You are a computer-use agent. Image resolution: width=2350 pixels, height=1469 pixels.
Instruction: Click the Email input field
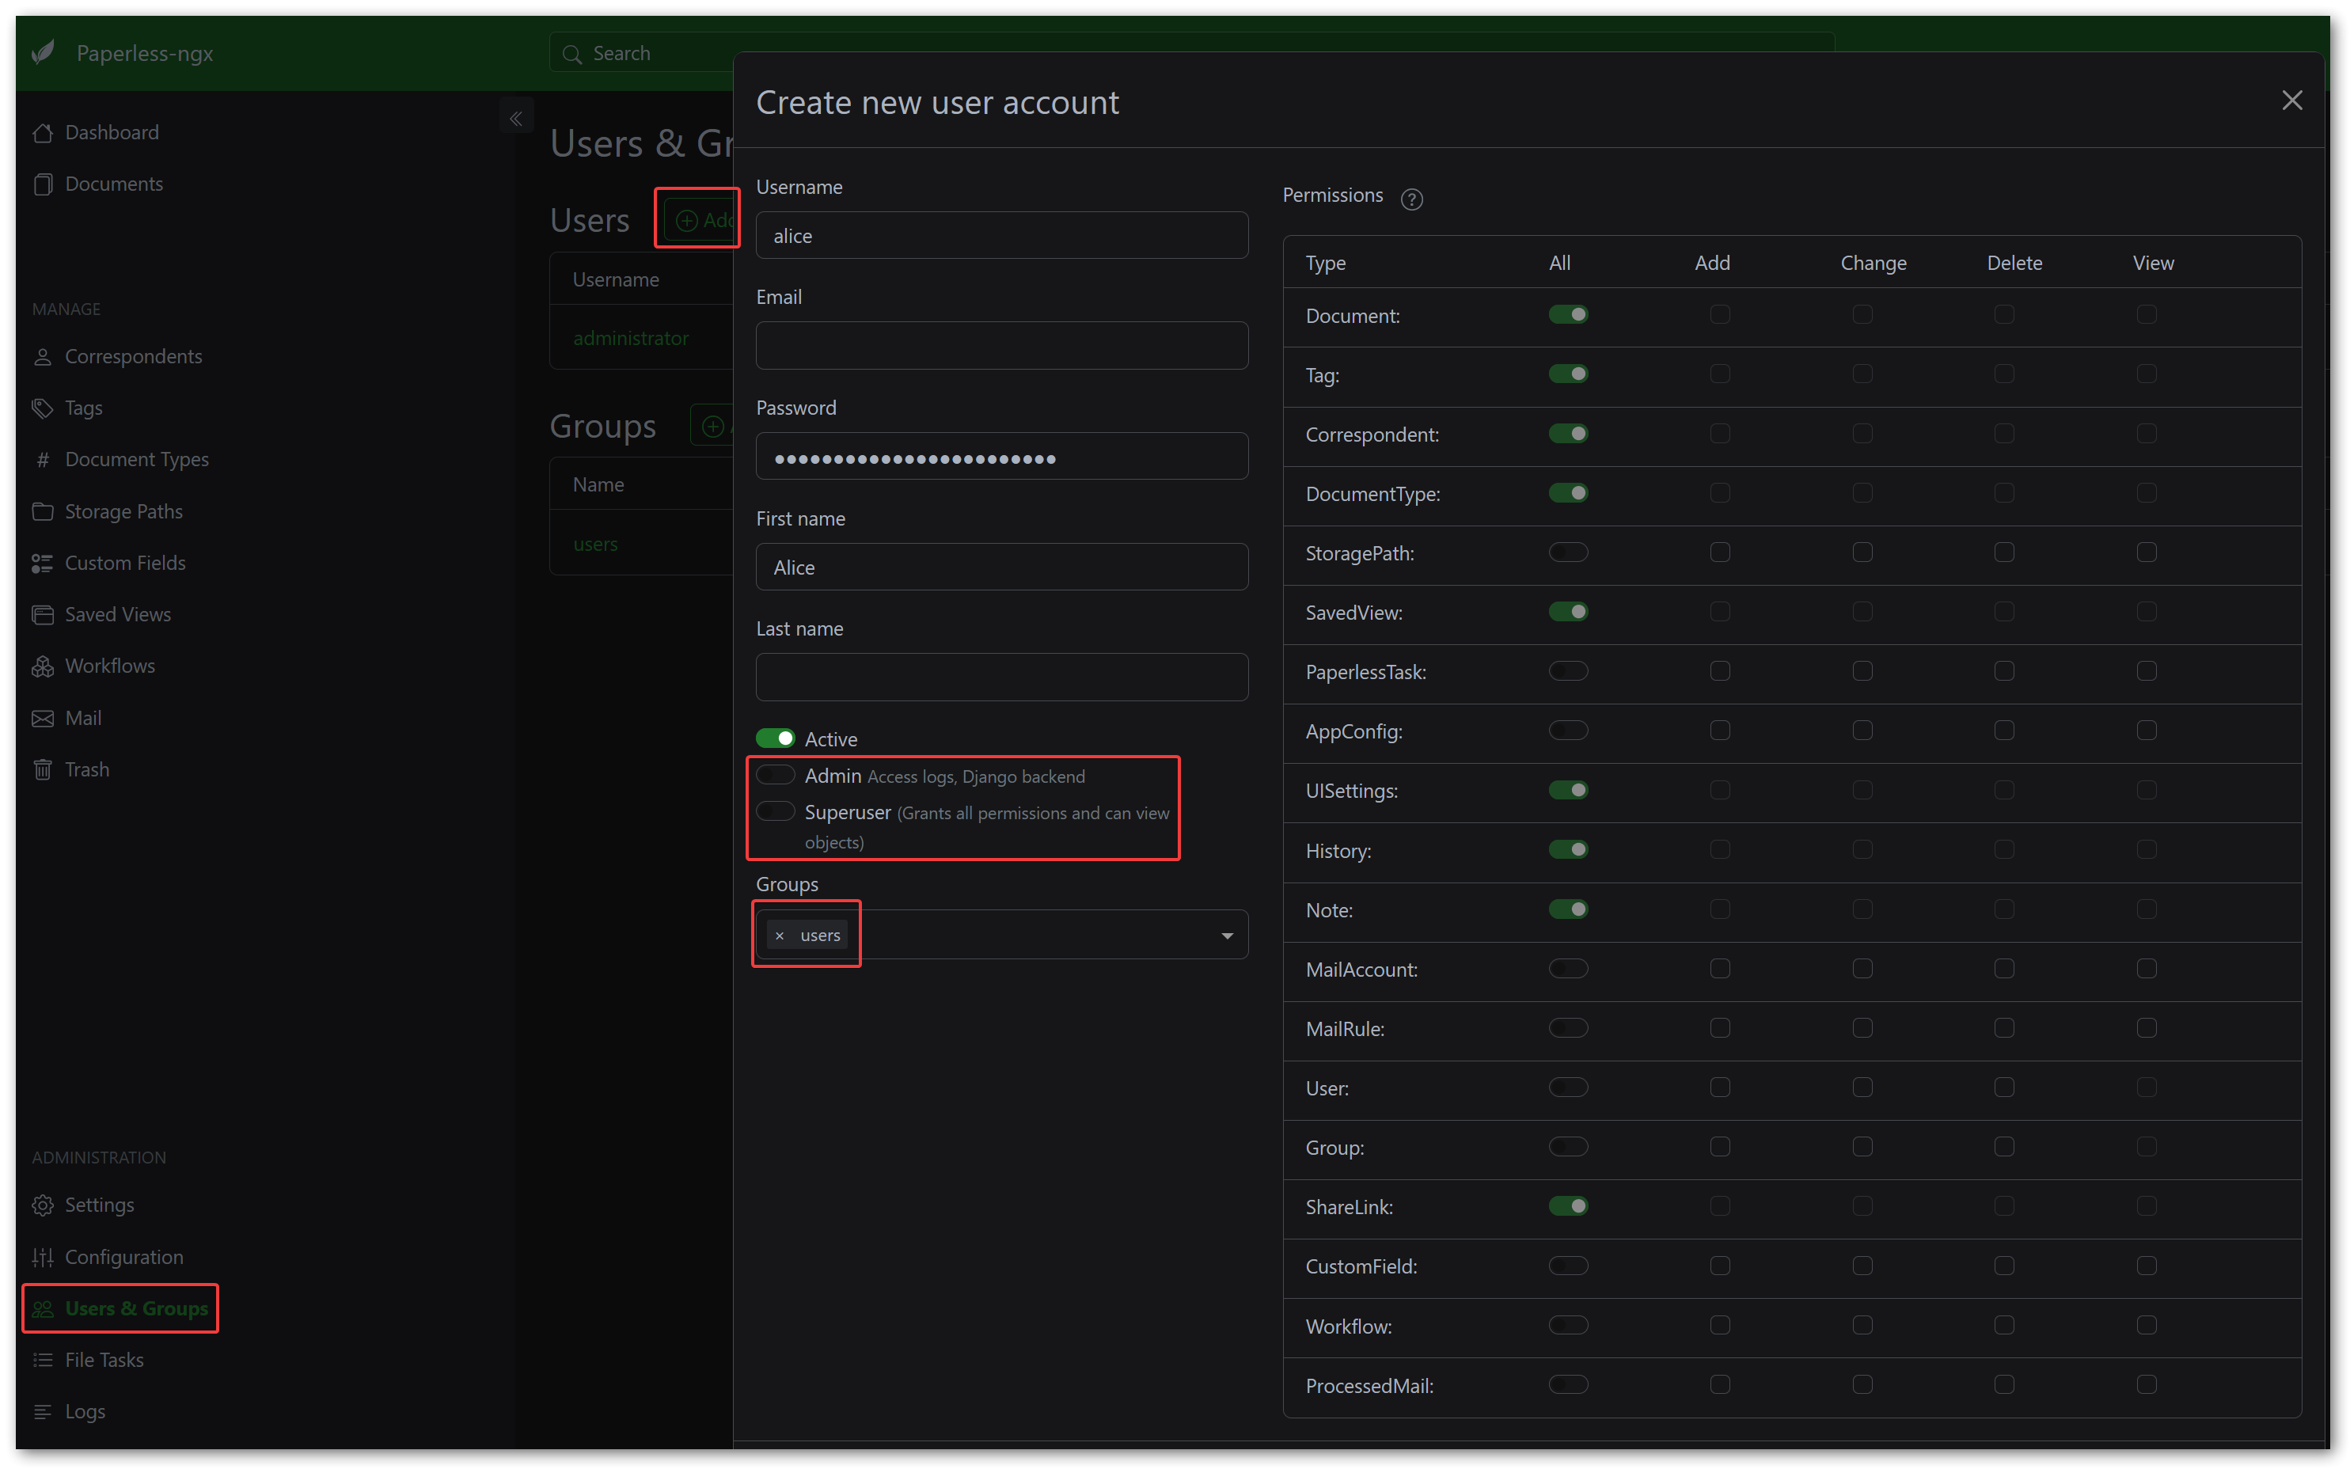(1000, 345)
